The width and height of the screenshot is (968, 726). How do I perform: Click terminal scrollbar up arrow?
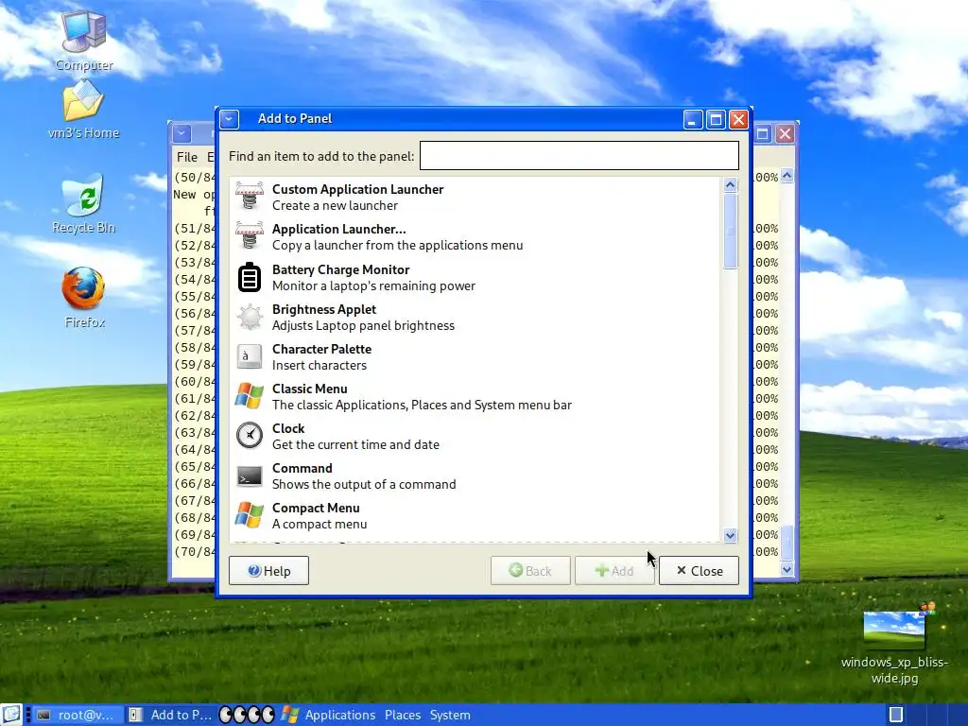[x=786, y=175]
